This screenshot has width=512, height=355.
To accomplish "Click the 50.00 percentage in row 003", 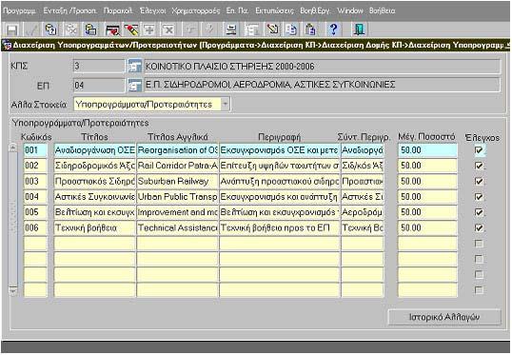I will click(x=427, y=181).
